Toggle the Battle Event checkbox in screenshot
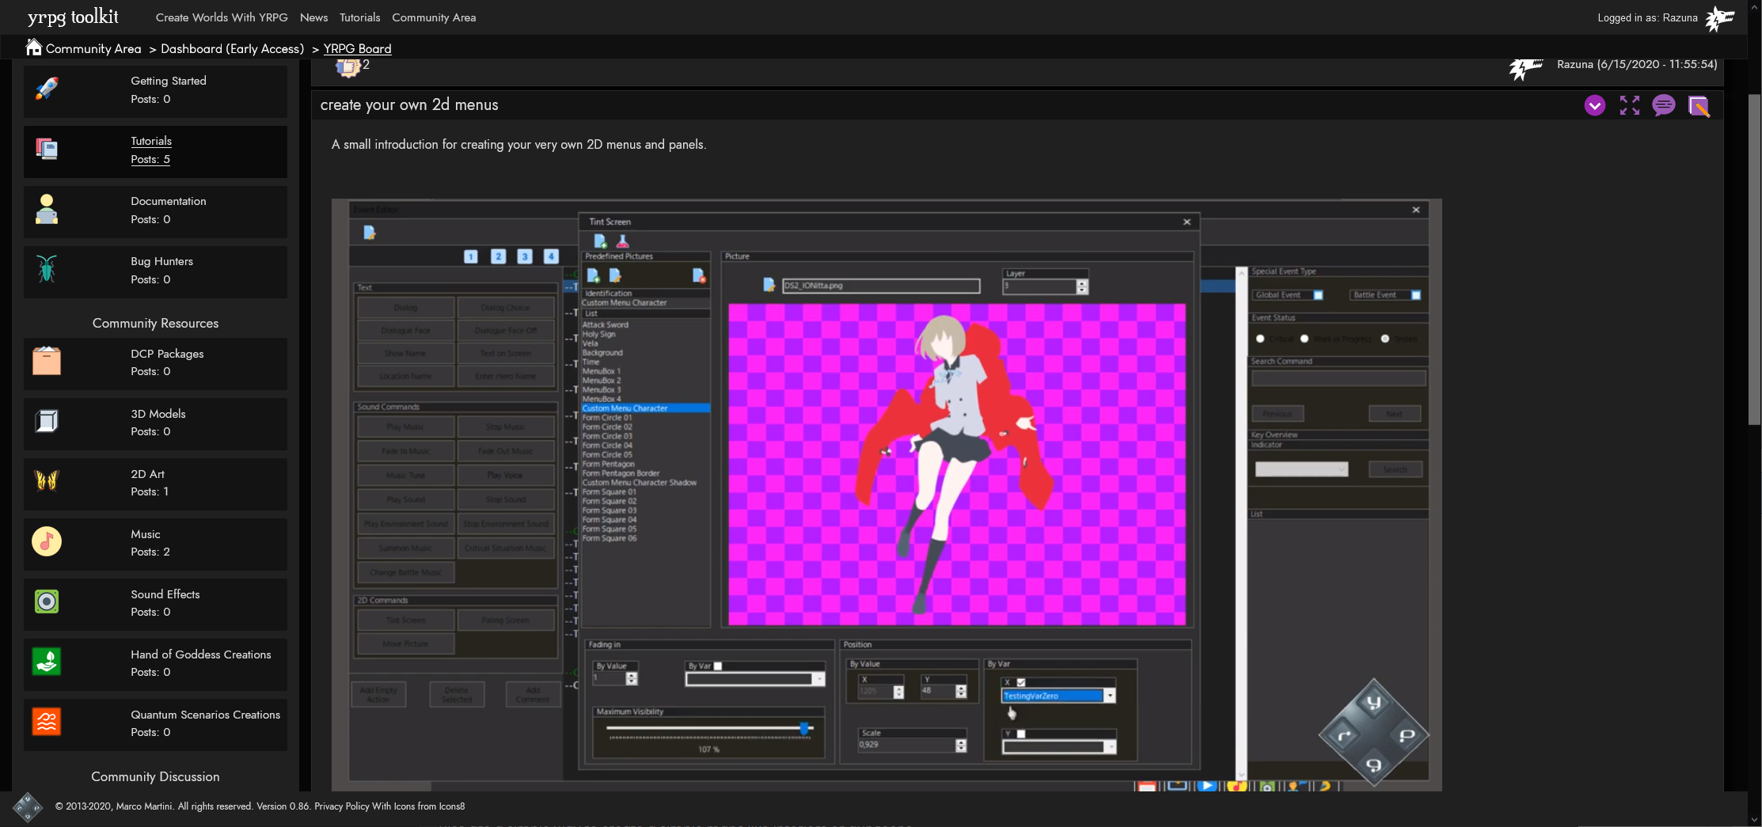1762x827 pixels. coord(1416,295)
